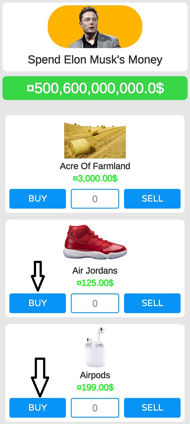The width and height of the screenshot is (190, 424).
Task: Click the red Air Jordans sneaker image
Action: tap(95, 242)
